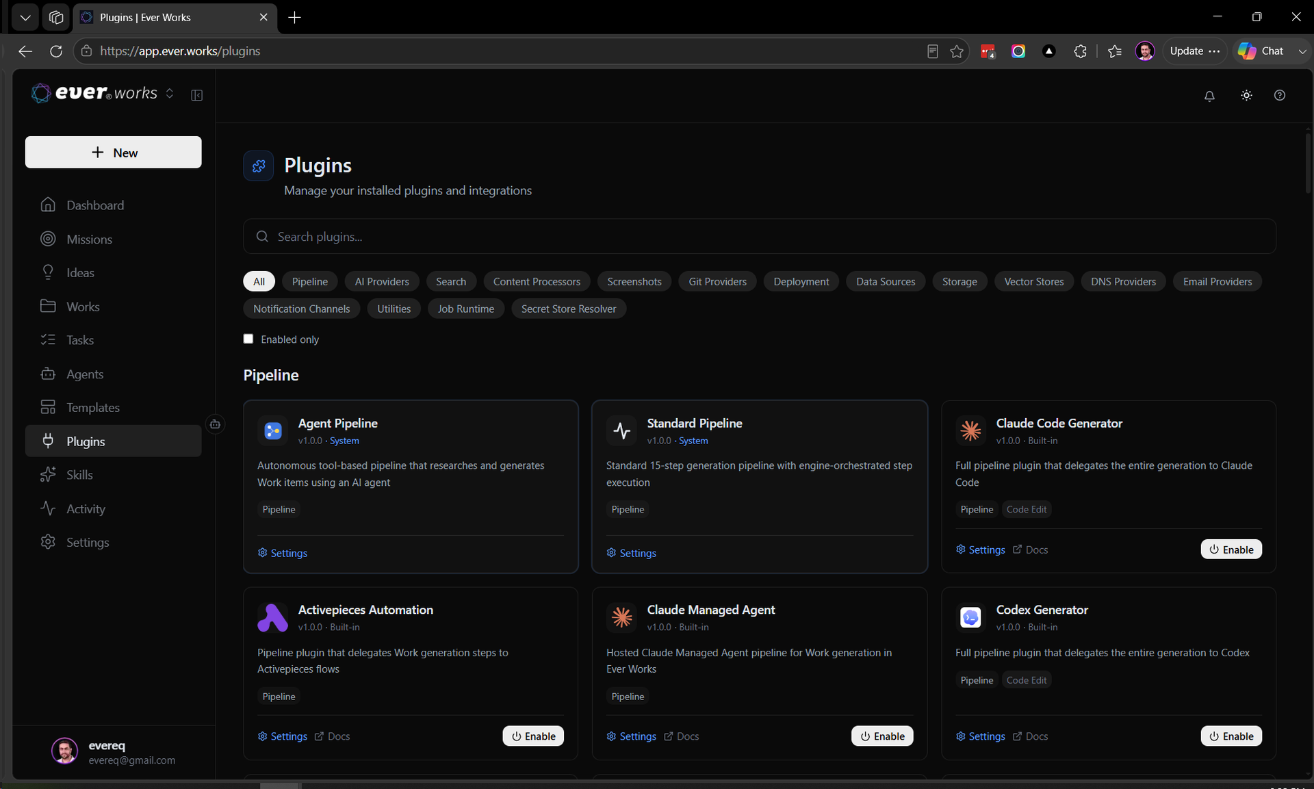
Task: Open Claude Code Generator docs link
Action: pyautogui.click(x=1031, y=549)
